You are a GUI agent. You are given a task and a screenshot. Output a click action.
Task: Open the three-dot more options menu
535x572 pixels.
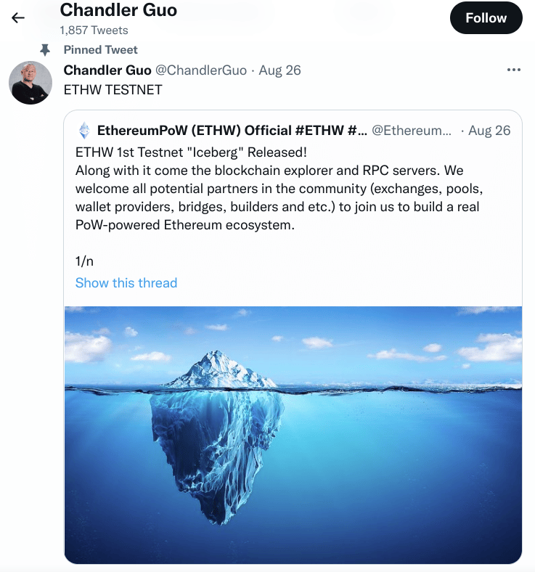(513, 70)
